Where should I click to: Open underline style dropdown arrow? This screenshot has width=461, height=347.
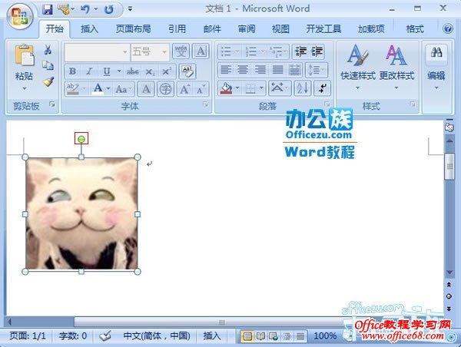coord(119,71)
